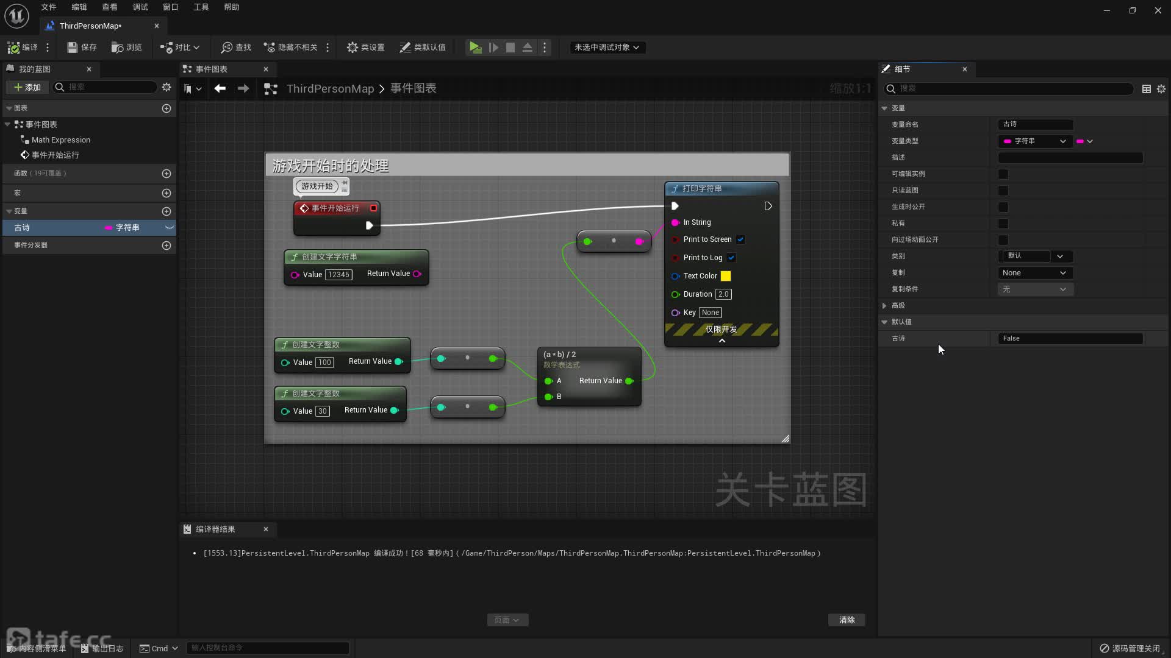Open the yellow Text Color swatch
Image resolution: width=1171 pixels, height=658 pixels.
tap(726, 276)
